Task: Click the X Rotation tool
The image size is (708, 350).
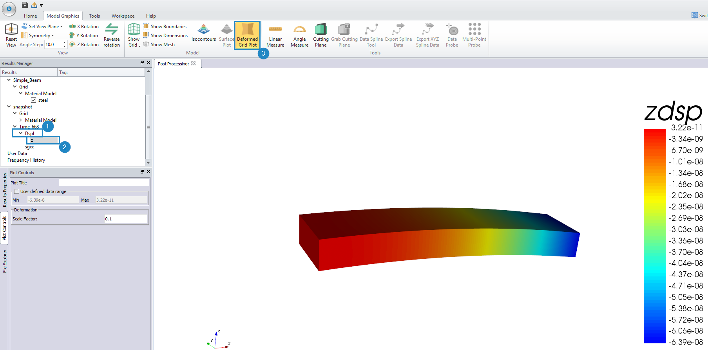Action: coord(84,26)
